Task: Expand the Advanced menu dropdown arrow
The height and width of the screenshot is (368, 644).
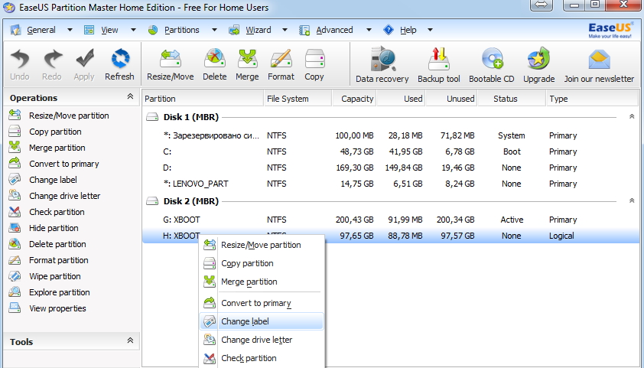Action: [x=369, y=30]
